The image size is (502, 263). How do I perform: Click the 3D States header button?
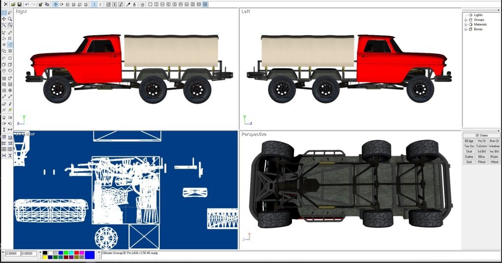(481, 135)
